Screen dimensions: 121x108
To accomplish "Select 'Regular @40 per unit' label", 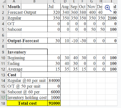I will [27, 80].
